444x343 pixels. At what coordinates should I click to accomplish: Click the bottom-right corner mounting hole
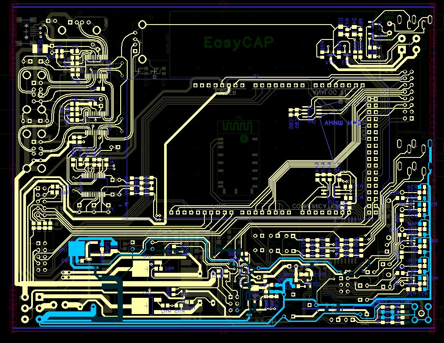[422, 313]
